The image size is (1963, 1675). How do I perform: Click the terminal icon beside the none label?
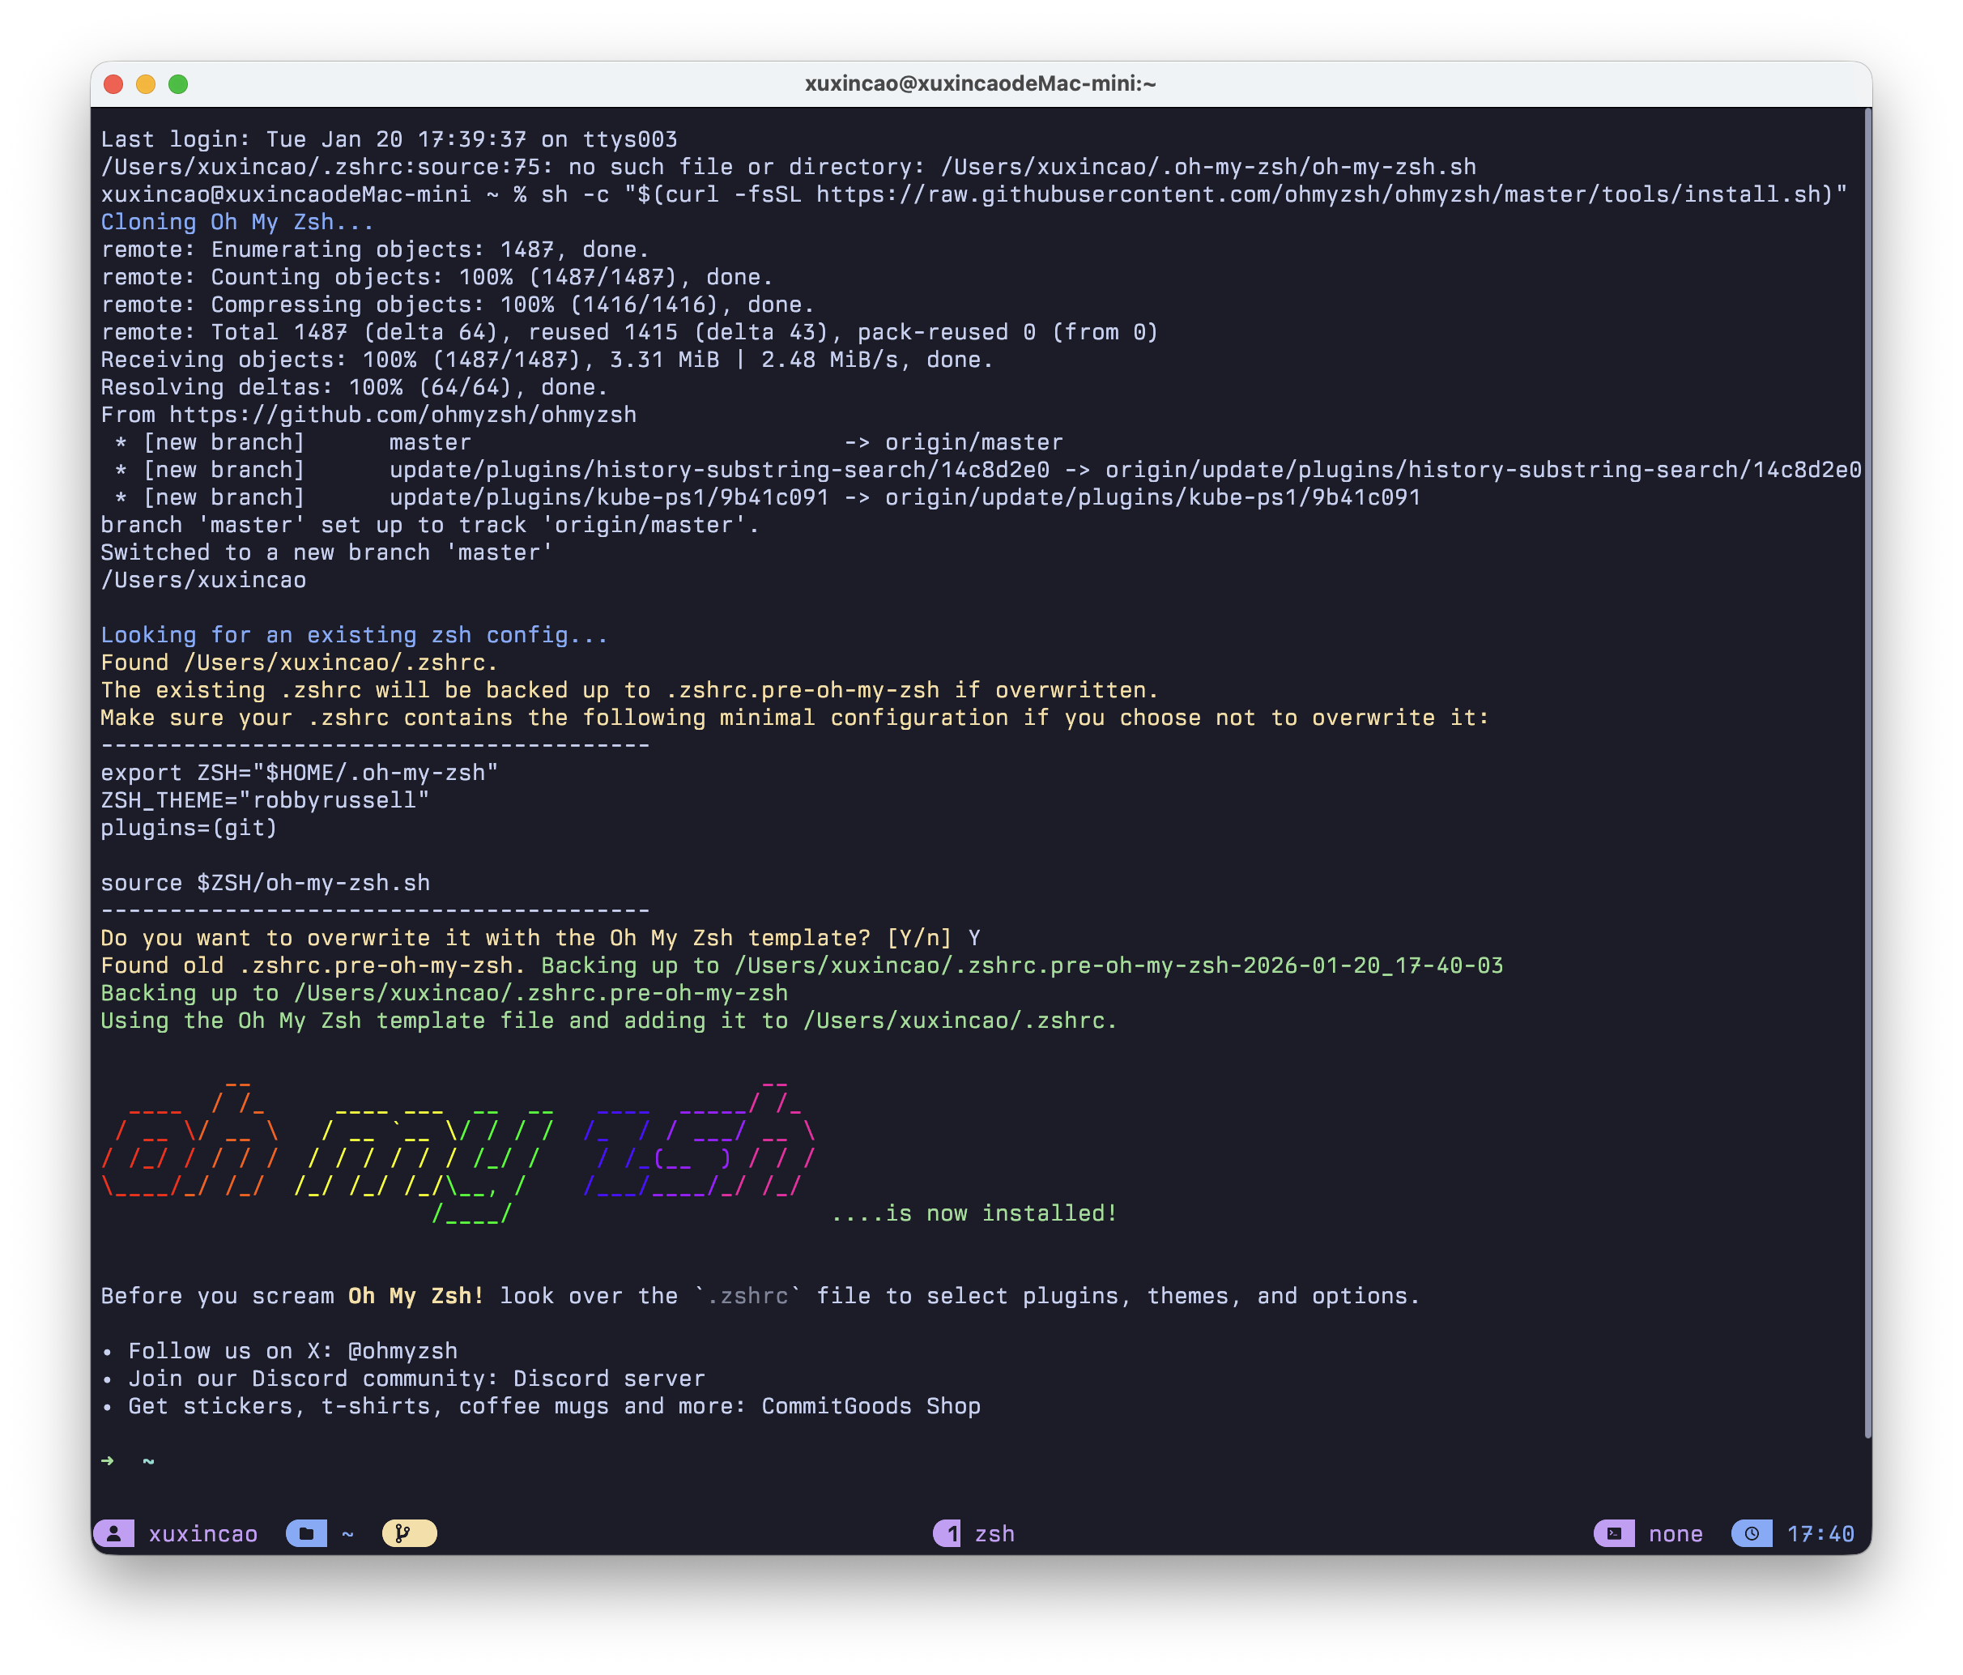coord(1613,1533)
